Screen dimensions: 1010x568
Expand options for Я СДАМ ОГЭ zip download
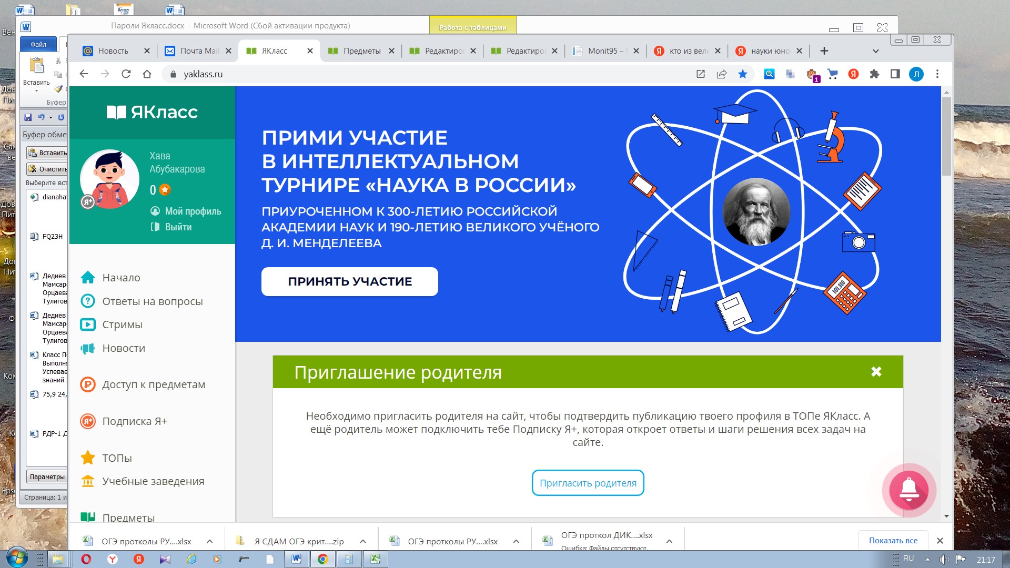(x=363, y=541)
